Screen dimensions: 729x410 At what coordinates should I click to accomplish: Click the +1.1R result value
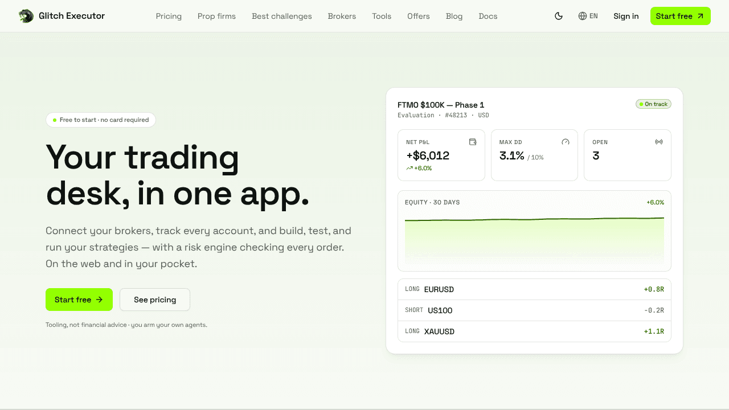click(654, 331)
